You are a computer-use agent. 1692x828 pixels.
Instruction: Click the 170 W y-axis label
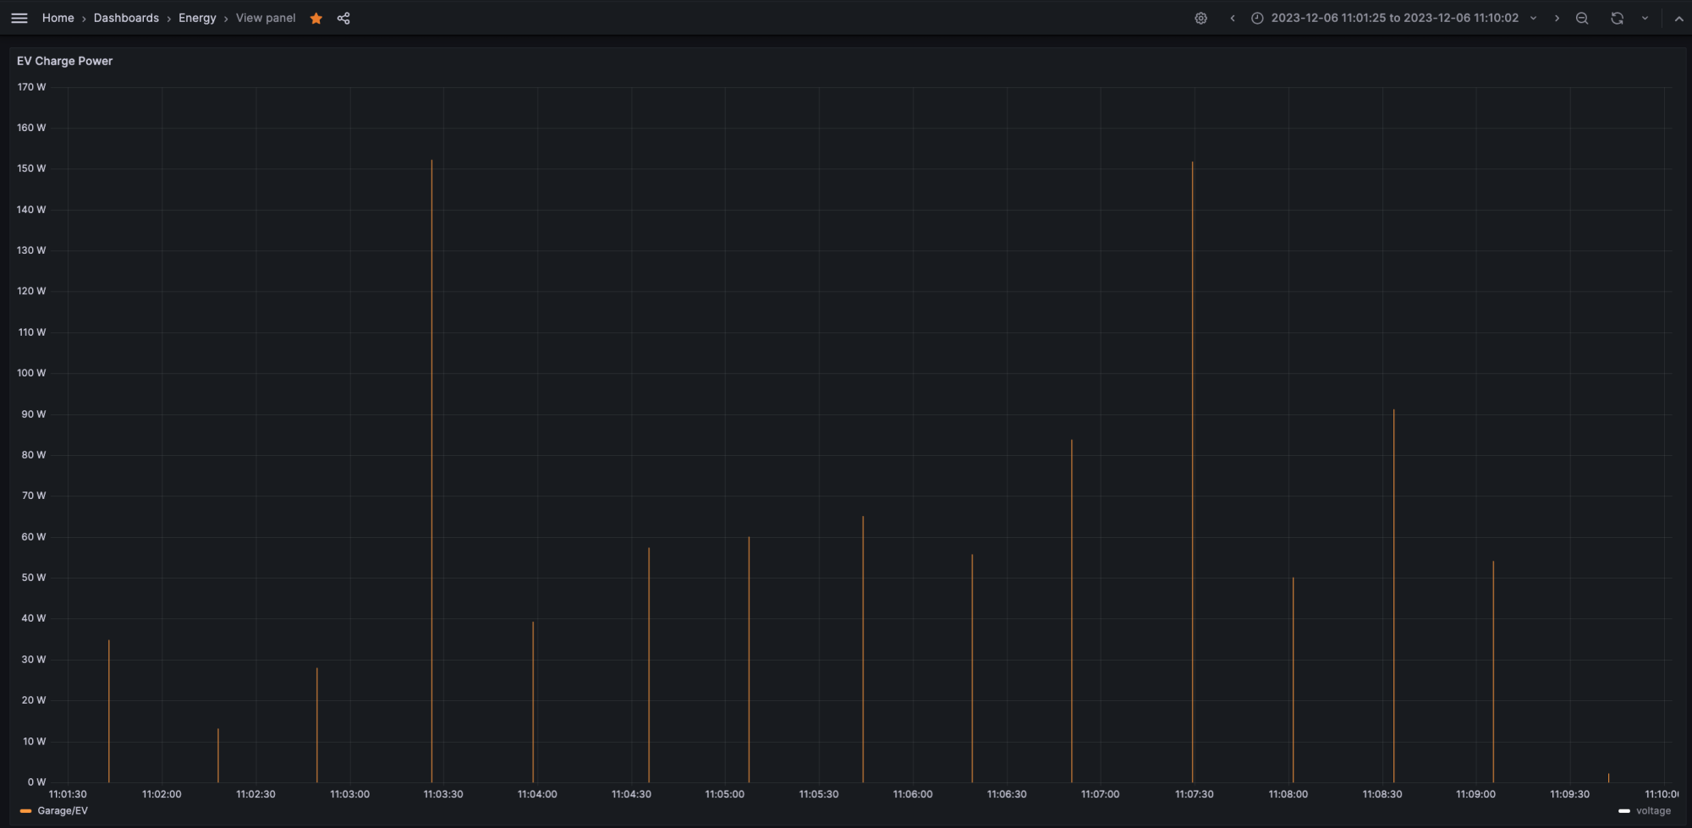coord(31,87)
